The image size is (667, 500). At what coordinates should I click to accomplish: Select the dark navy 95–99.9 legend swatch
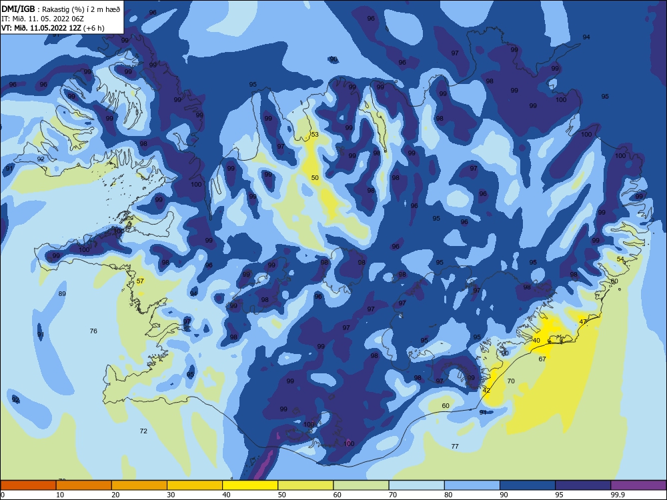pyautogui.click(x=583, y=485)
